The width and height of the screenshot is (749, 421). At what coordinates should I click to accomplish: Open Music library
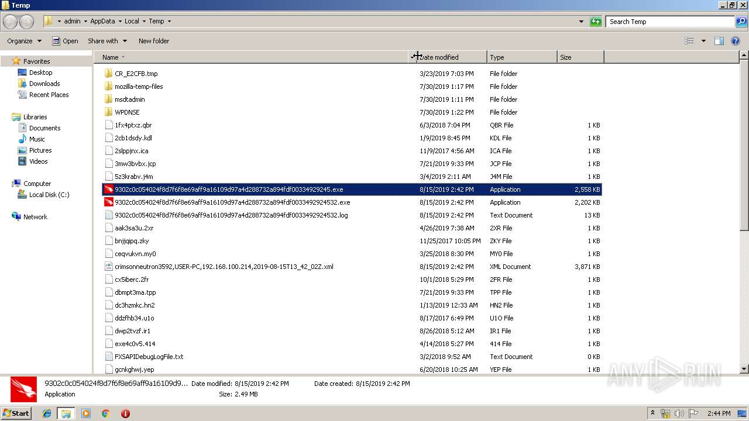[37, 139]
